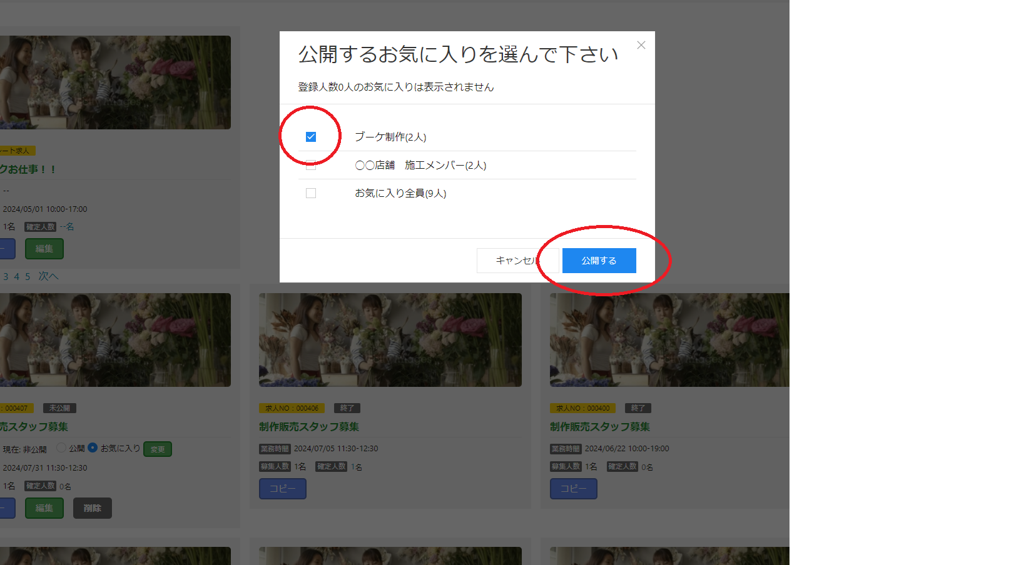1031x565 pixels.
Task: Click the 終了 status tag on job 000406
Action: pyautogui.click(x=347, y=407)
